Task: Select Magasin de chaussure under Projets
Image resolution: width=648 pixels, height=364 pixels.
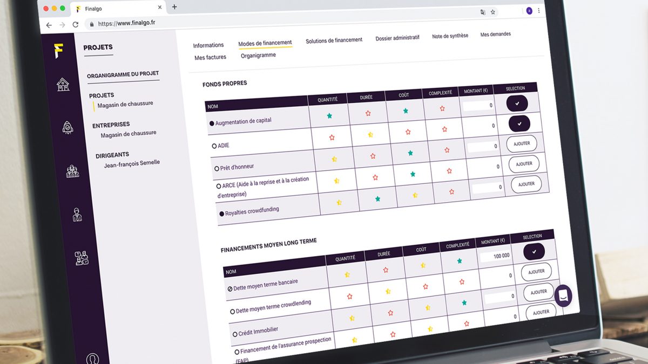Action: pos(125,104)
